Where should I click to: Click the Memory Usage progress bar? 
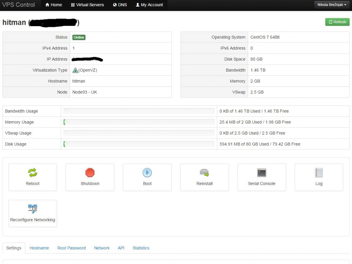pos(139,122)
